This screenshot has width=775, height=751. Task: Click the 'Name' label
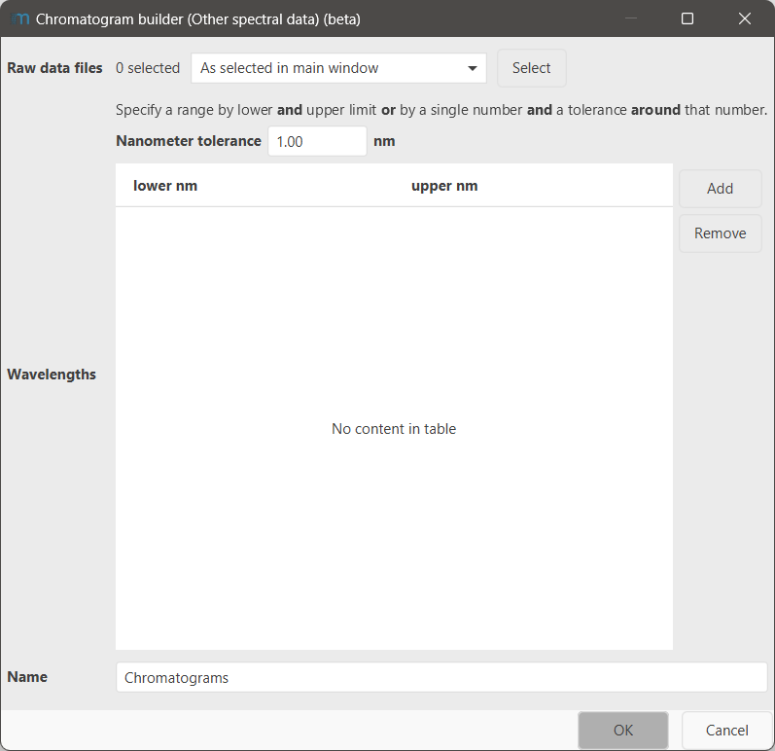(27, 677)
